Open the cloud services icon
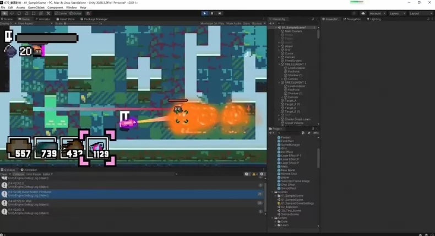The image size is (435, 236). coord(363,13)
